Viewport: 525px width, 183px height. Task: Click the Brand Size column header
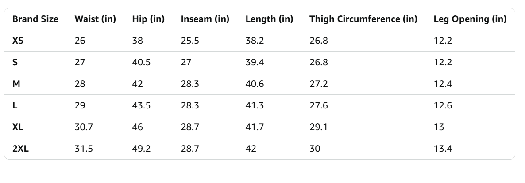pyautogui.click(x=35, y=19)
